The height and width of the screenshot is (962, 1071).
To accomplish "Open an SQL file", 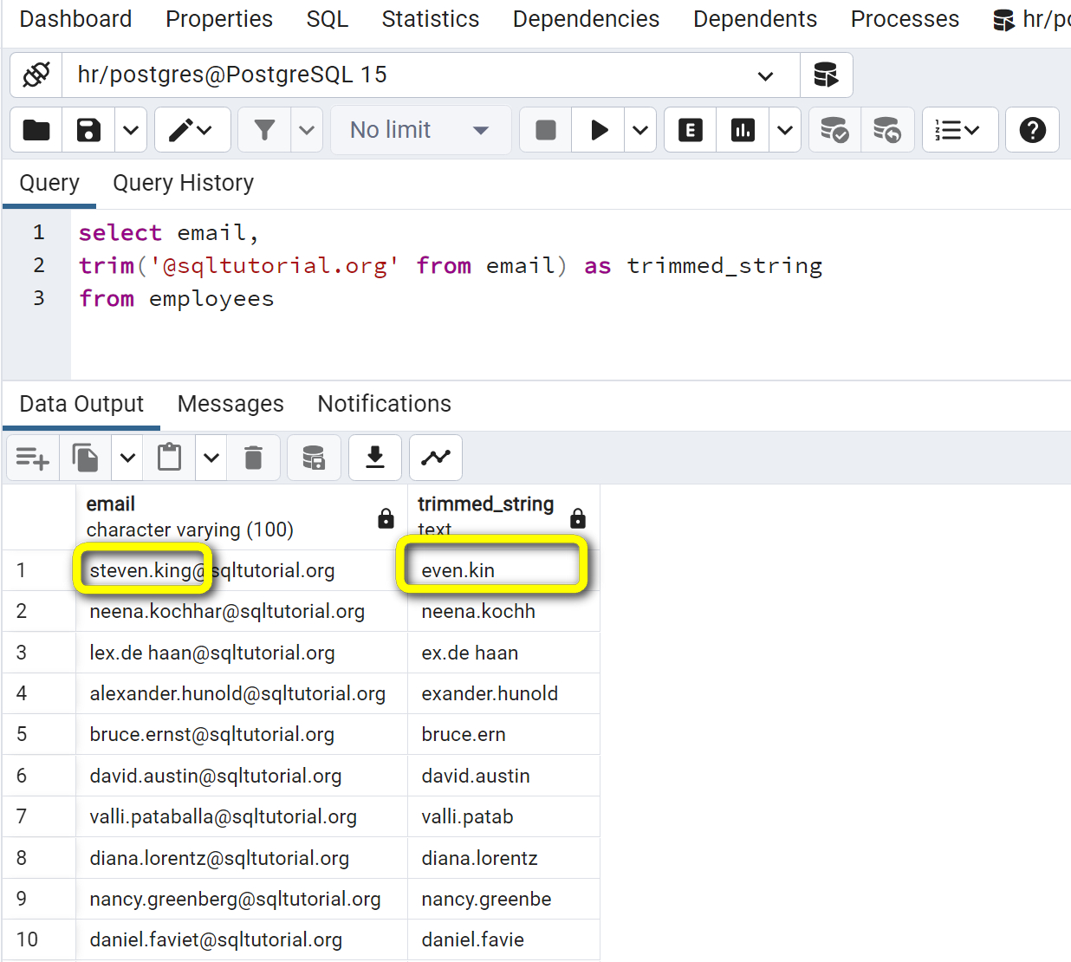I will pyautogui.click(x=36, y=129).
